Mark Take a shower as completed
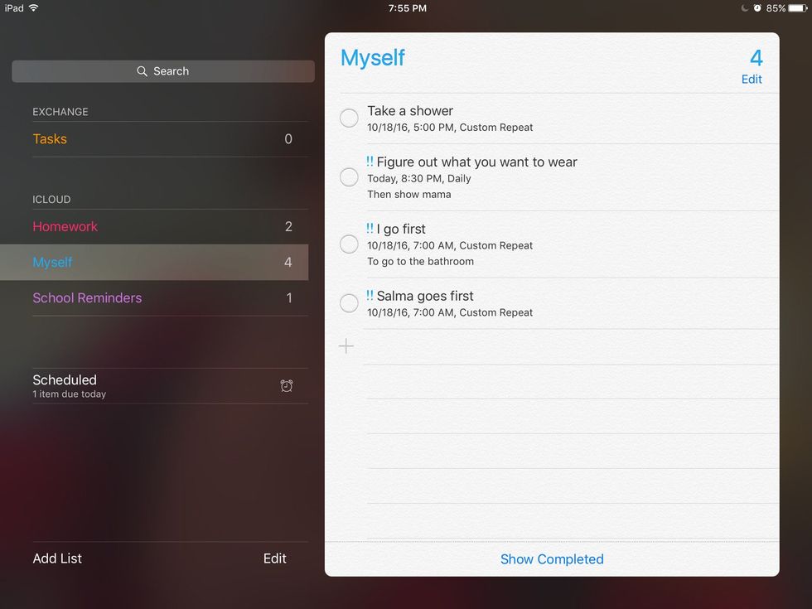The width and height of the screenshot is (812, 609). click(x=350, y=118)
